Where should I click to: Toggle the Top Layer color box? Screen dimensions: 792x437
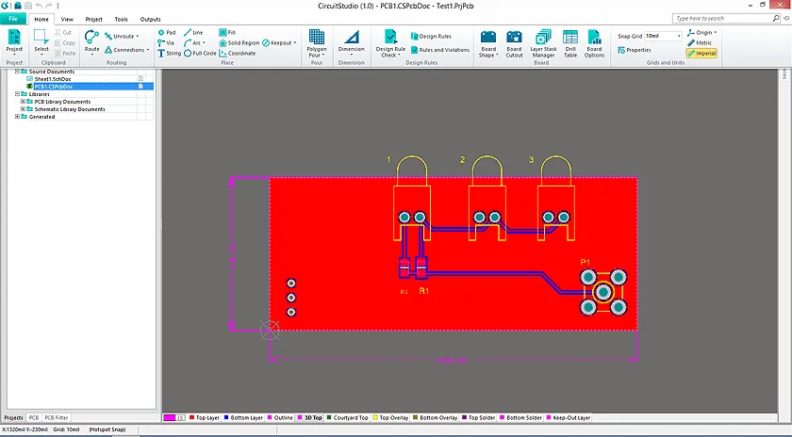pos(191,418)
